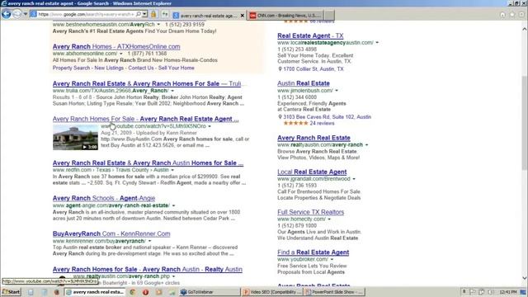Image resolution: width=528 pixels, height=297 pixels.
Task: Click the Home icon in IE toolbar
Action: tap(502, 15)
